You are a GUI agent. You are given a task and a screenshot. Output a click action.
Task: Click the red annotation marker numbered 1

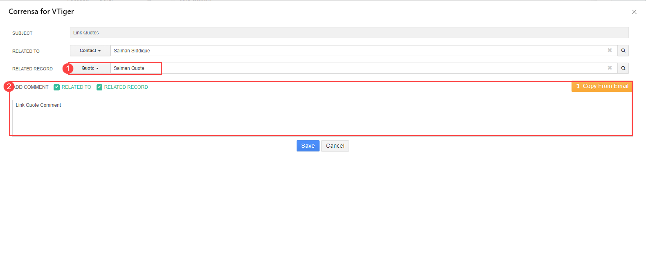coord(68,68)
